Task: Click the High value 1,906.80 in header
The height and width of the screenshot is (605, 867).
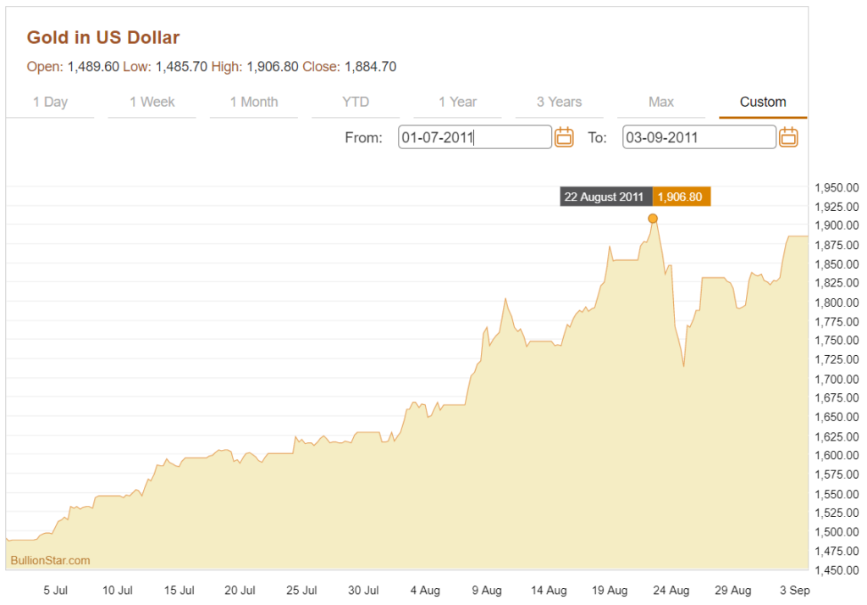Action: click(273, 66)
